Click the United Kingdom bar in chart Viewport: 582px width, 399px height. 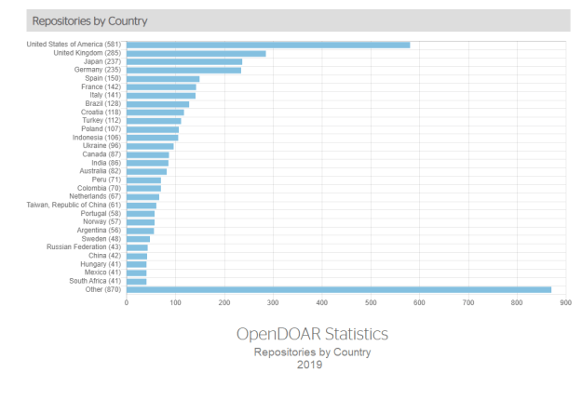click(196, 53)
